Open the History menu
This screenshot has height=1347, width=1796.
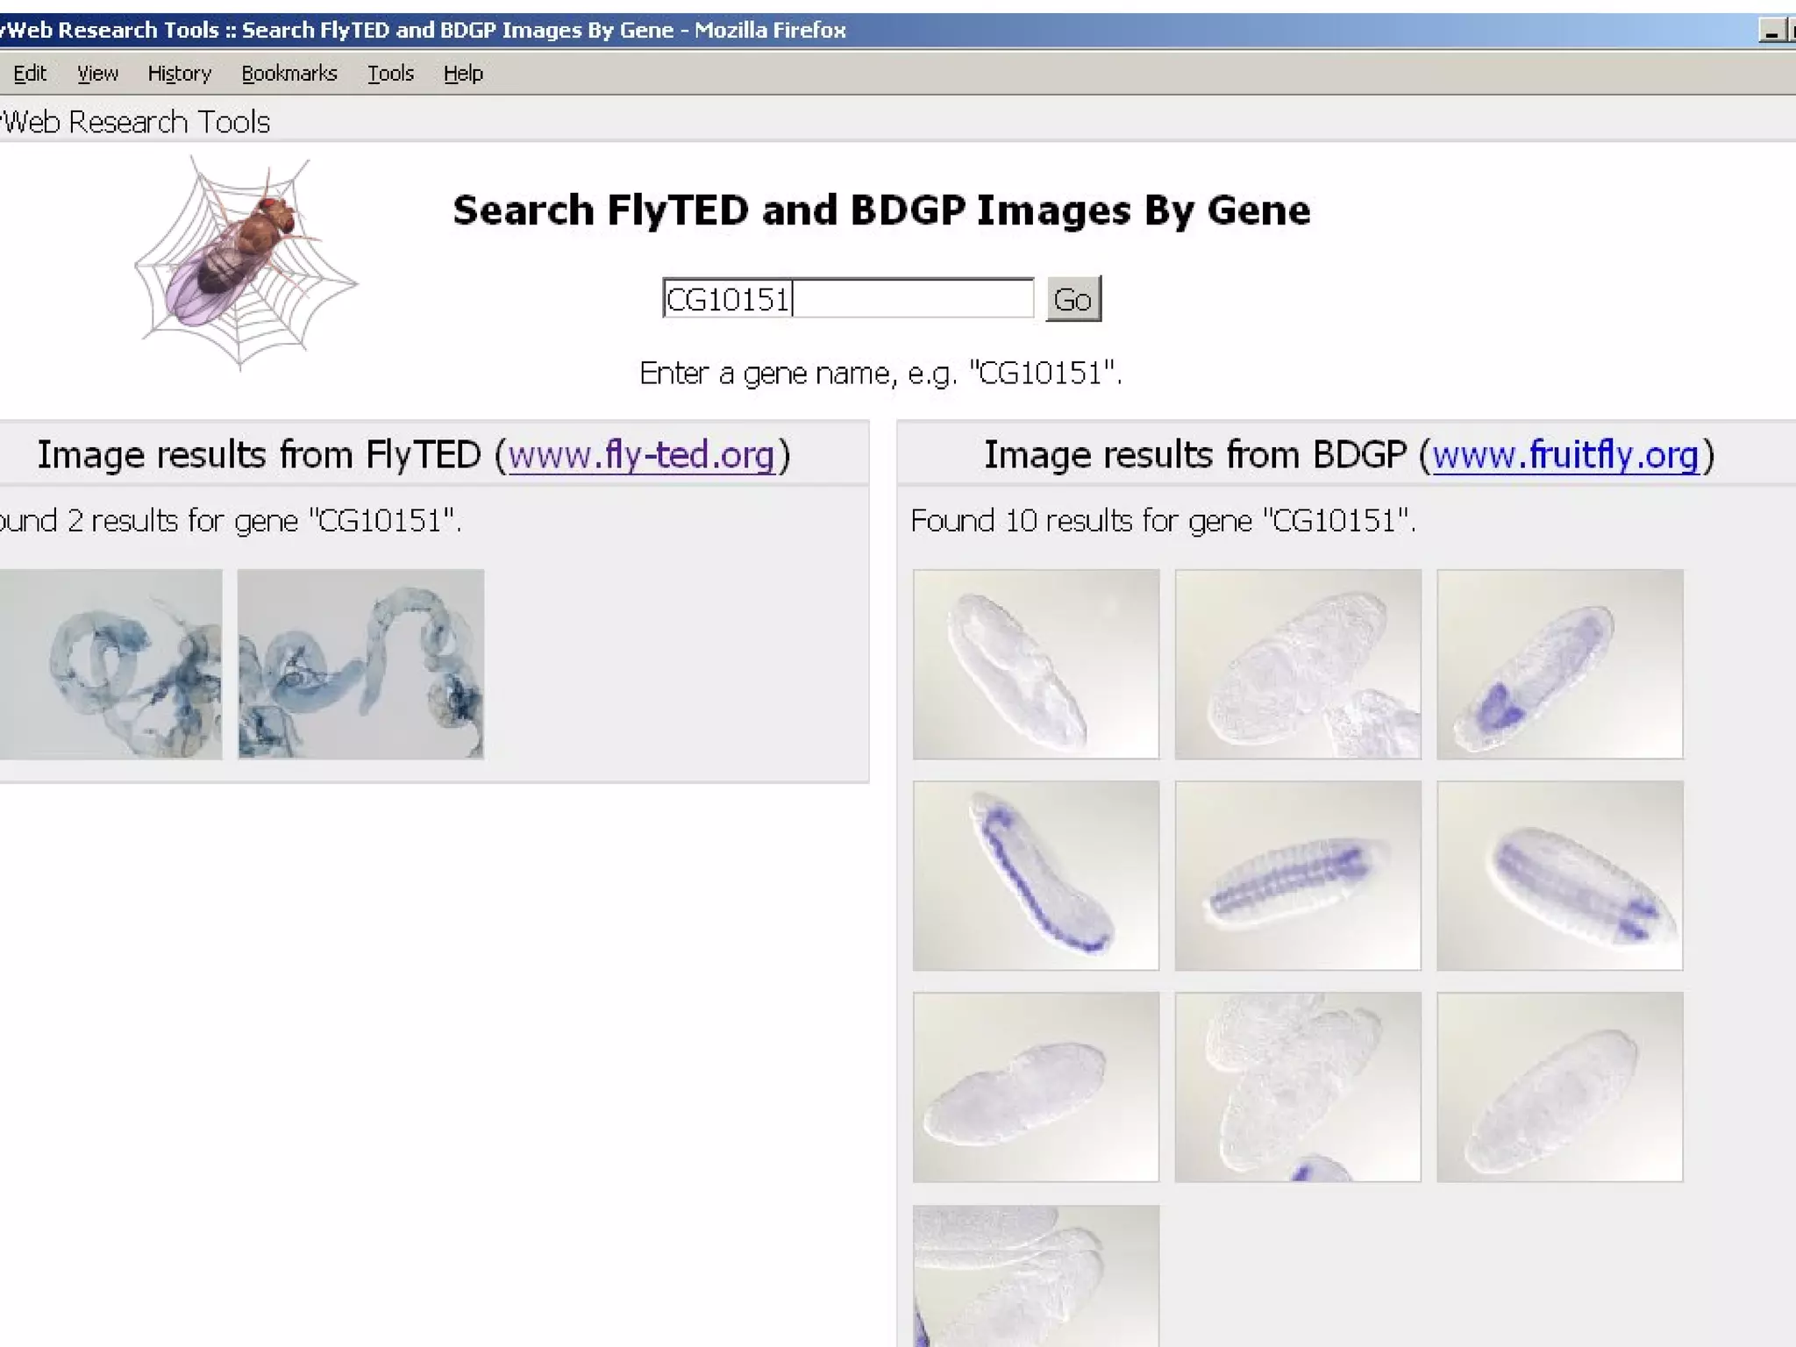tap(180, 74)
